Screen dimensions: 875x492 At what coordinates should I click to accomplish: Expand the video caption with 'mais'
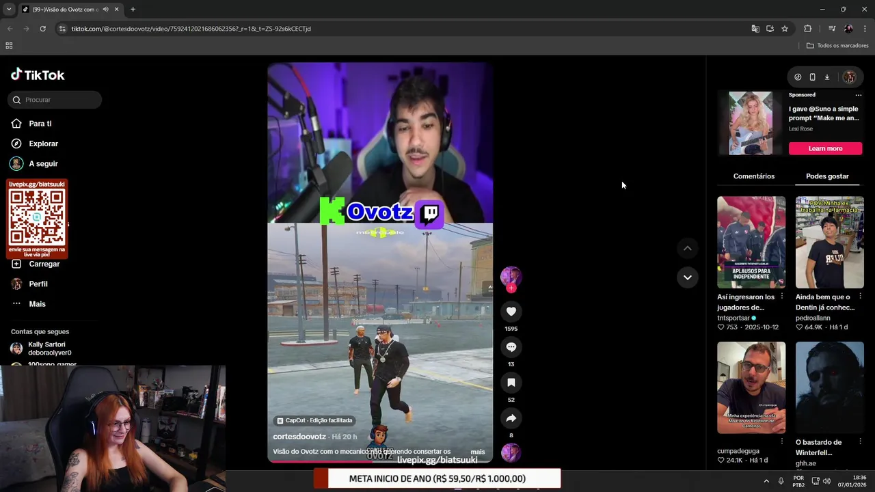tap(477, 452)
